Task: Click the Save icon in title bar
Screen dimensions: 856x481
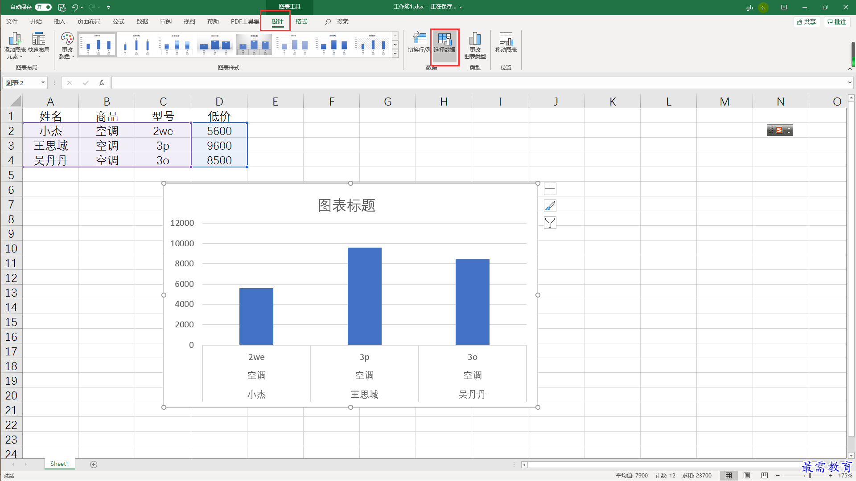Action: (x=62, y=7)
